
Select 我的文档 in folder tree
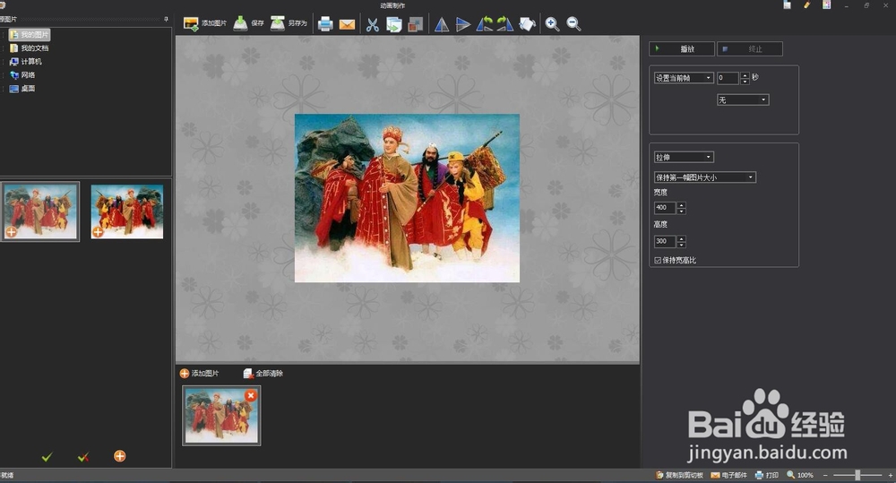coord(30,48)
